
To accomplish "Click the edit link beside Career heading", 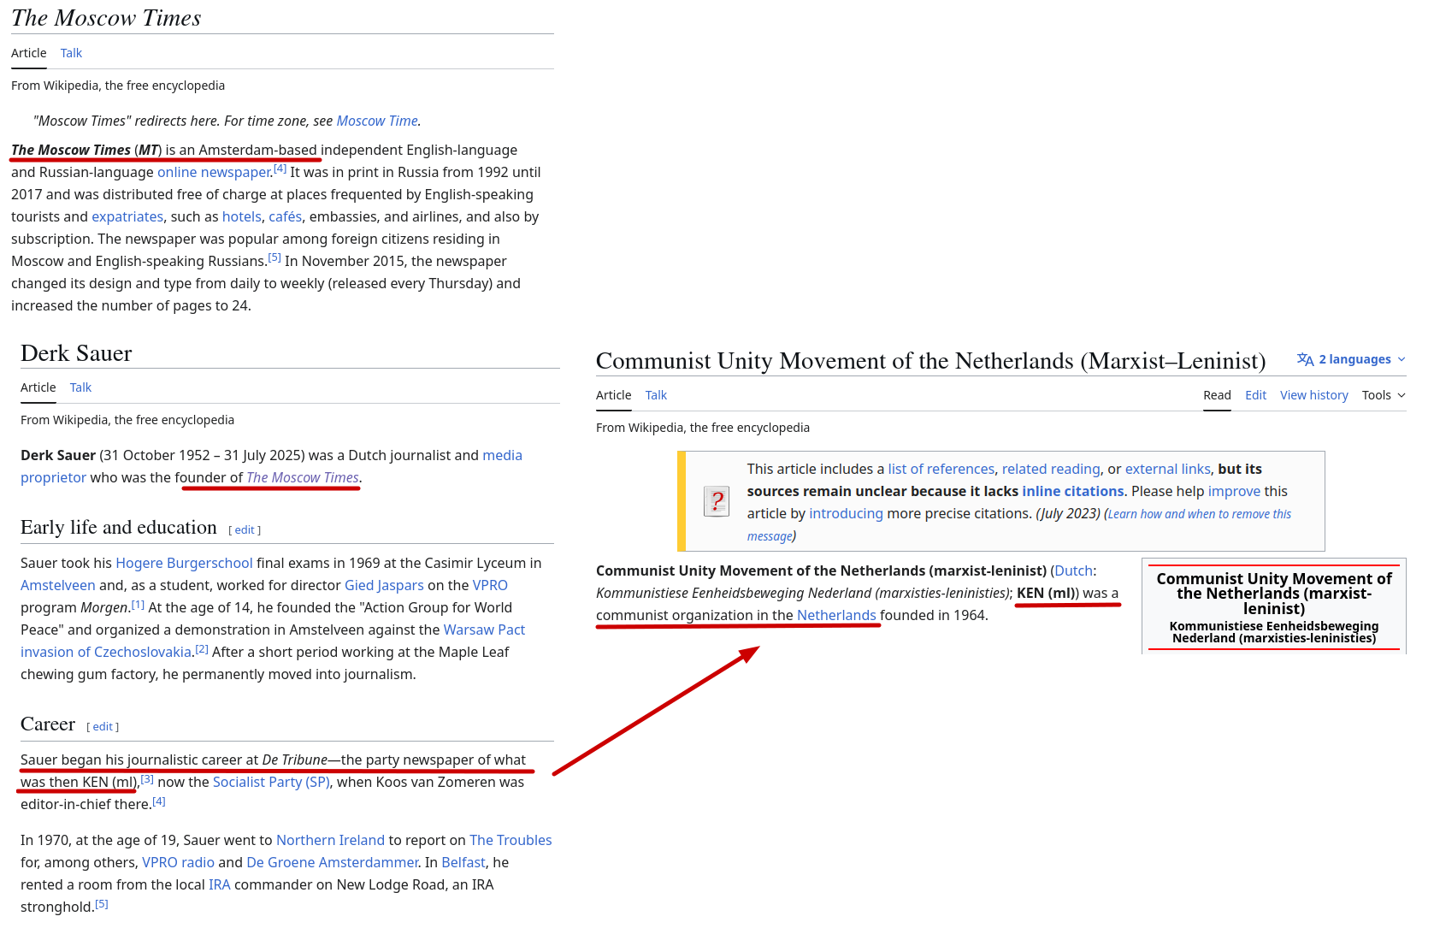I will 103,727.
